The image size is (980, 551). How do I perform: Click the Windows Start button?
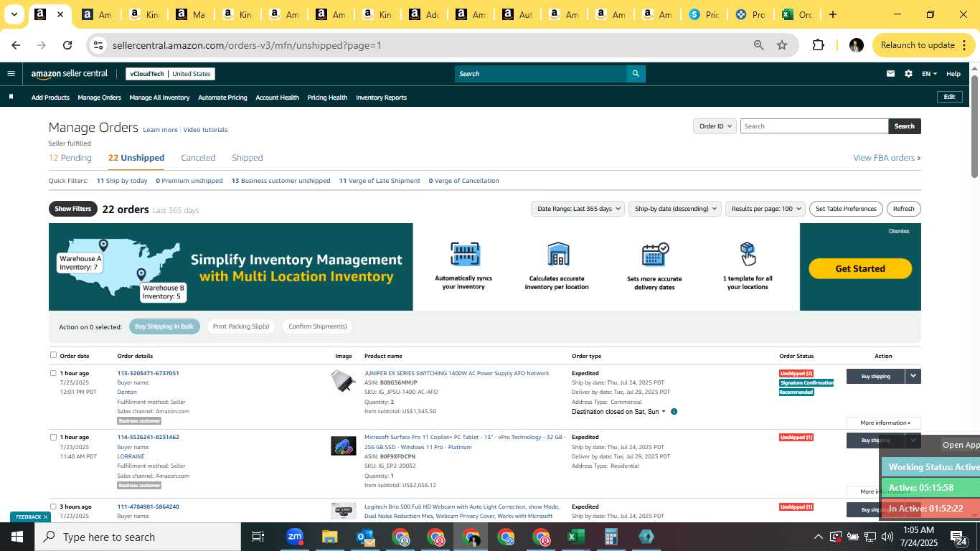pos(17,537)
